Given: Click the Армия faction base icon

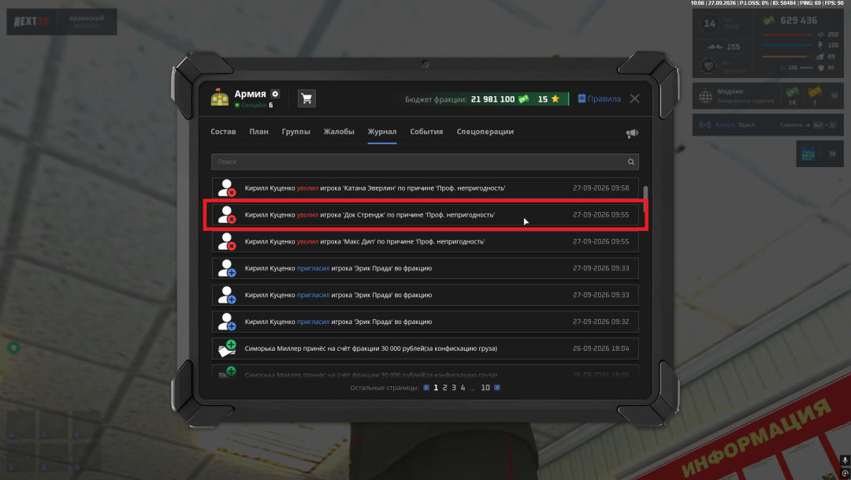Looking at the screenshot, I should (x=220, y=98).
